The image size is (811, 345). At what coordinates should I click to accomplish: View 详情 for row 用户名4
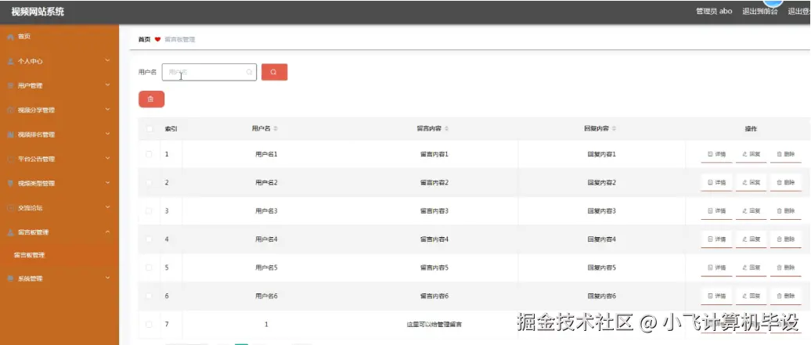pos(716,239)
